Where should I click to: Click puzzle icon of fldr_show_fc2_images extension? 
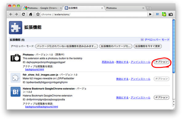pyautogui.click(x=15, y=78)
